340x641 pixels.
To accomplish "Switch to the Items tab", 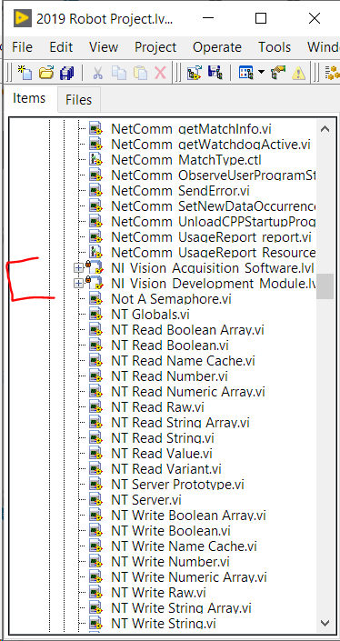I will (29, 98).
